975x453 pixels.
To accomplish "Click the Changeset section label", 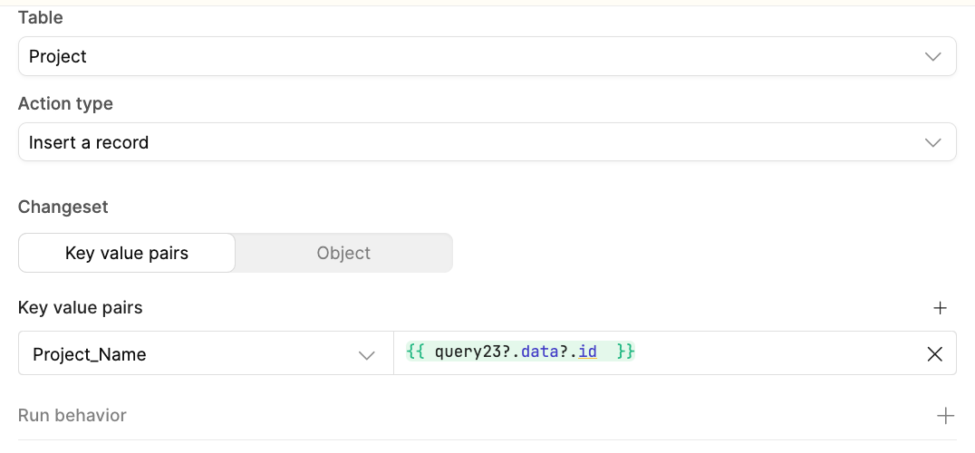I will coord(63,207).
